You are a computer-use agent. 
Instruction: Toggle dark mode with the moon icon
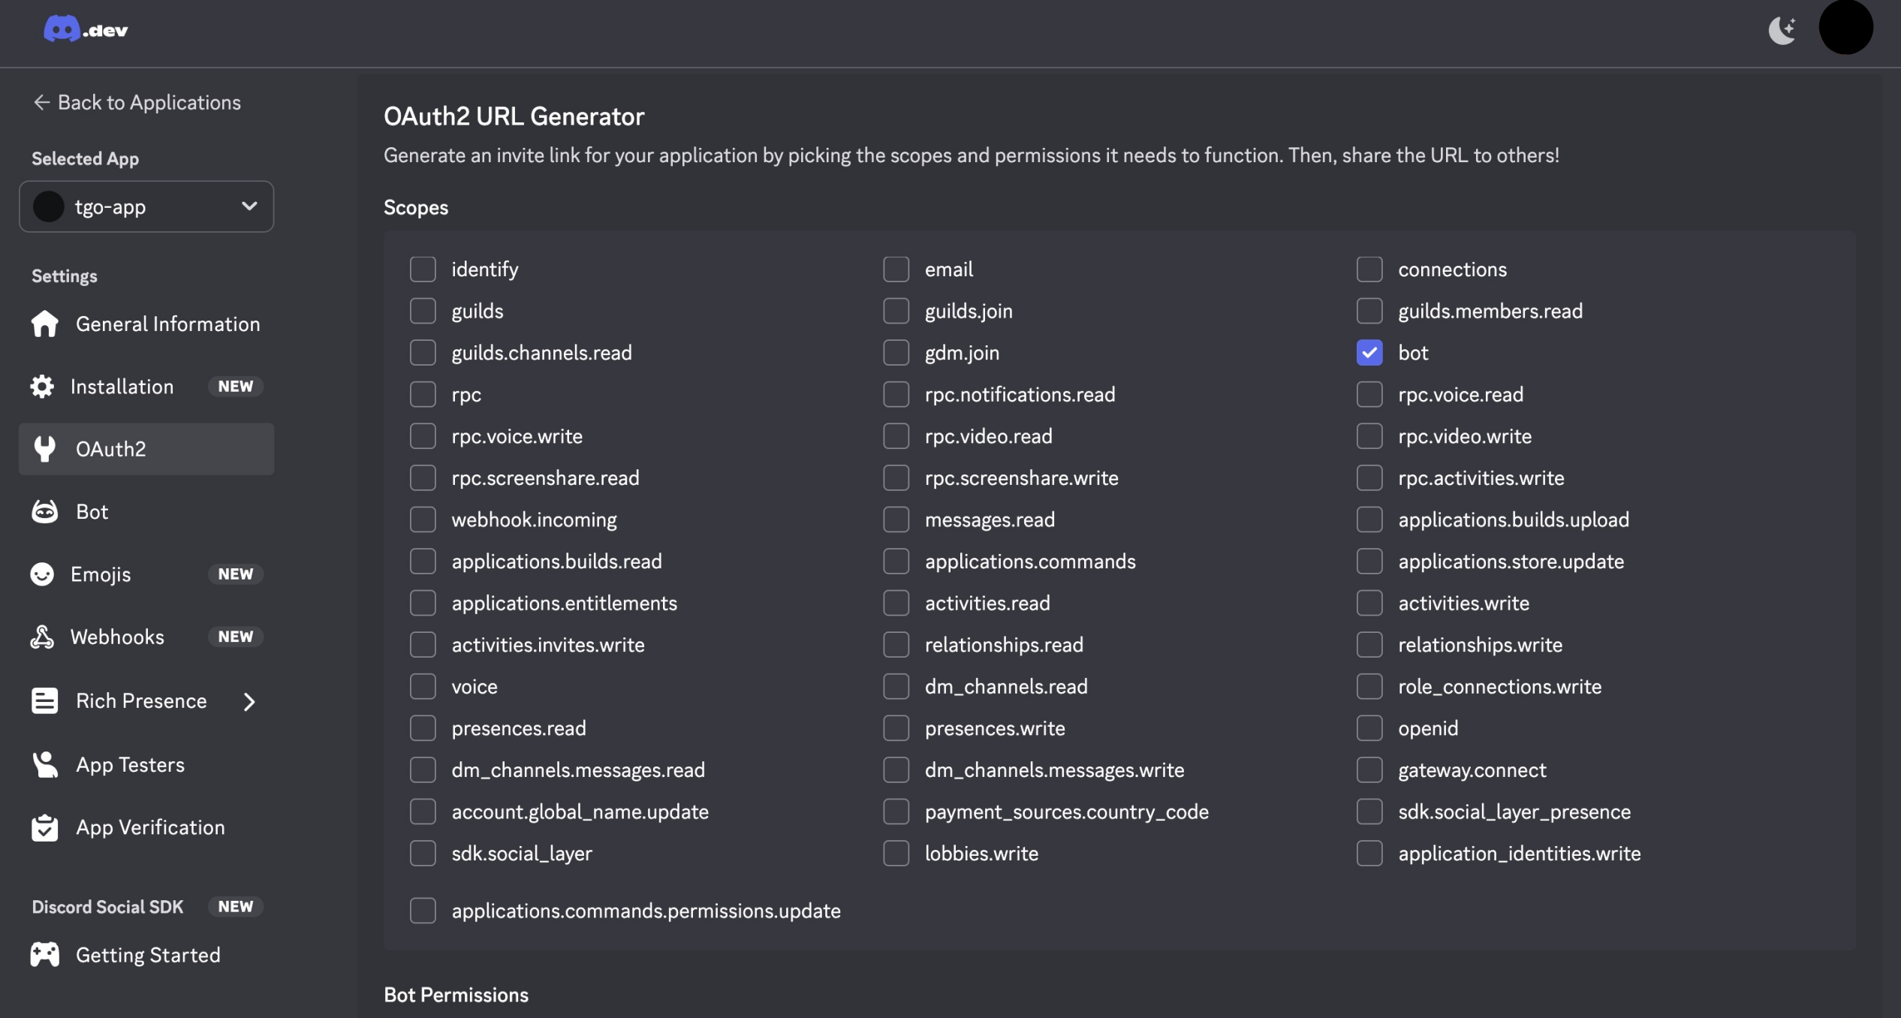(x=1782, y=29)
